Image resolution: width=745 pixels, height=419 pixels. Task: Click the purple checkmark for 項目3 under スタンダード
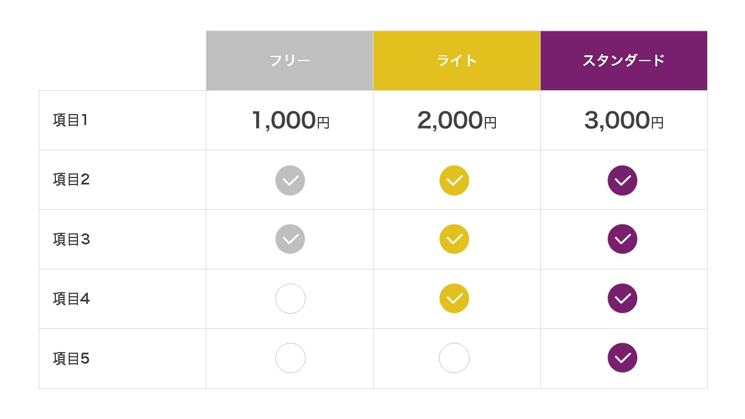[x=622, y=239]
